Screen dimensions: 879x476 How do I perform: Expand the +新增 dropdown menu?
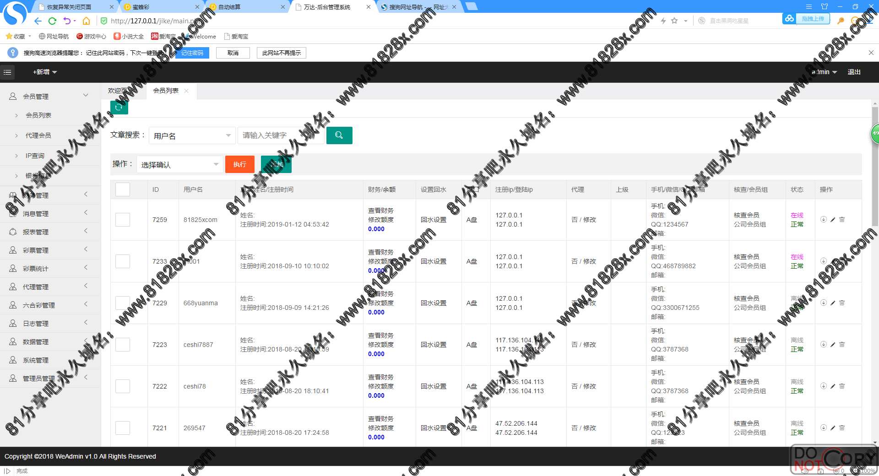click(x=45, y=72)
